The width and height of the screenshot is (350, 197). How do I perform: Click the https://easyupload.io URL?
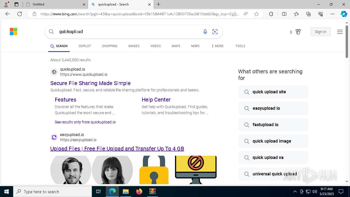point(78,140)
